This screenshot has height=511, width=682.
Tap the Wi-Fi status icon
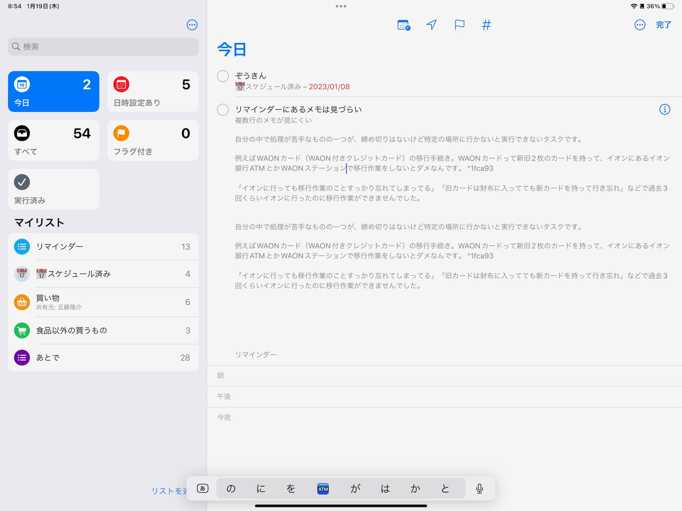point(634,6)
